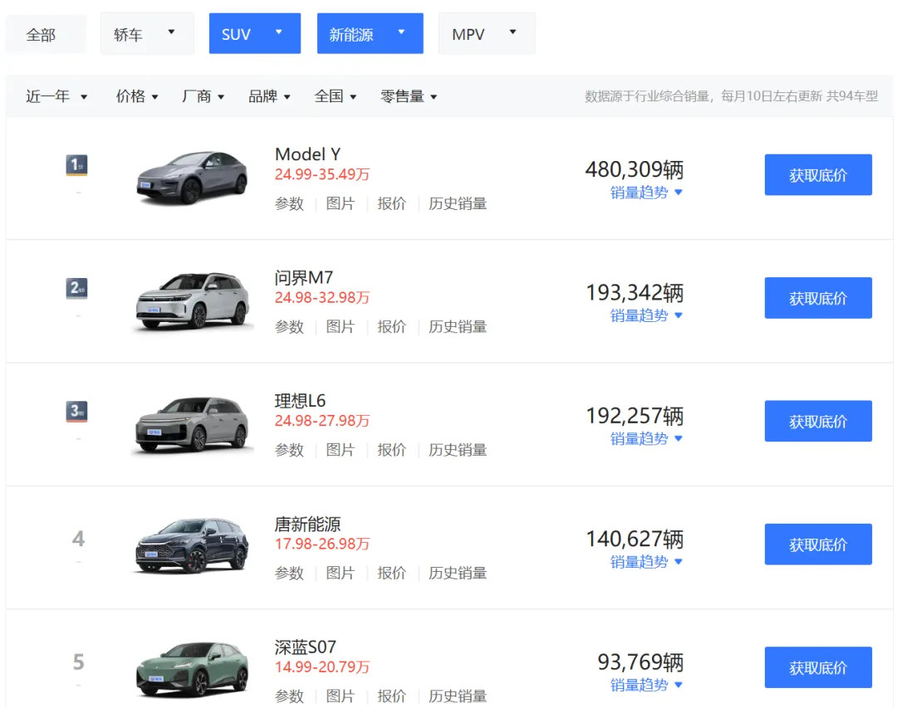Open the 新能源 category dropdown
This screenshot has height=708, width=897.
click(370, 34)
